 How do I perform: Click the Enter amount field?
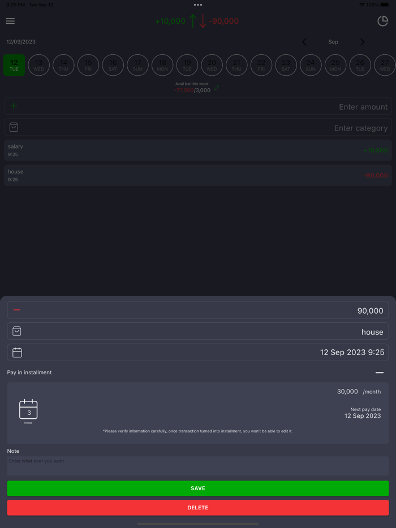click(198, 106)
